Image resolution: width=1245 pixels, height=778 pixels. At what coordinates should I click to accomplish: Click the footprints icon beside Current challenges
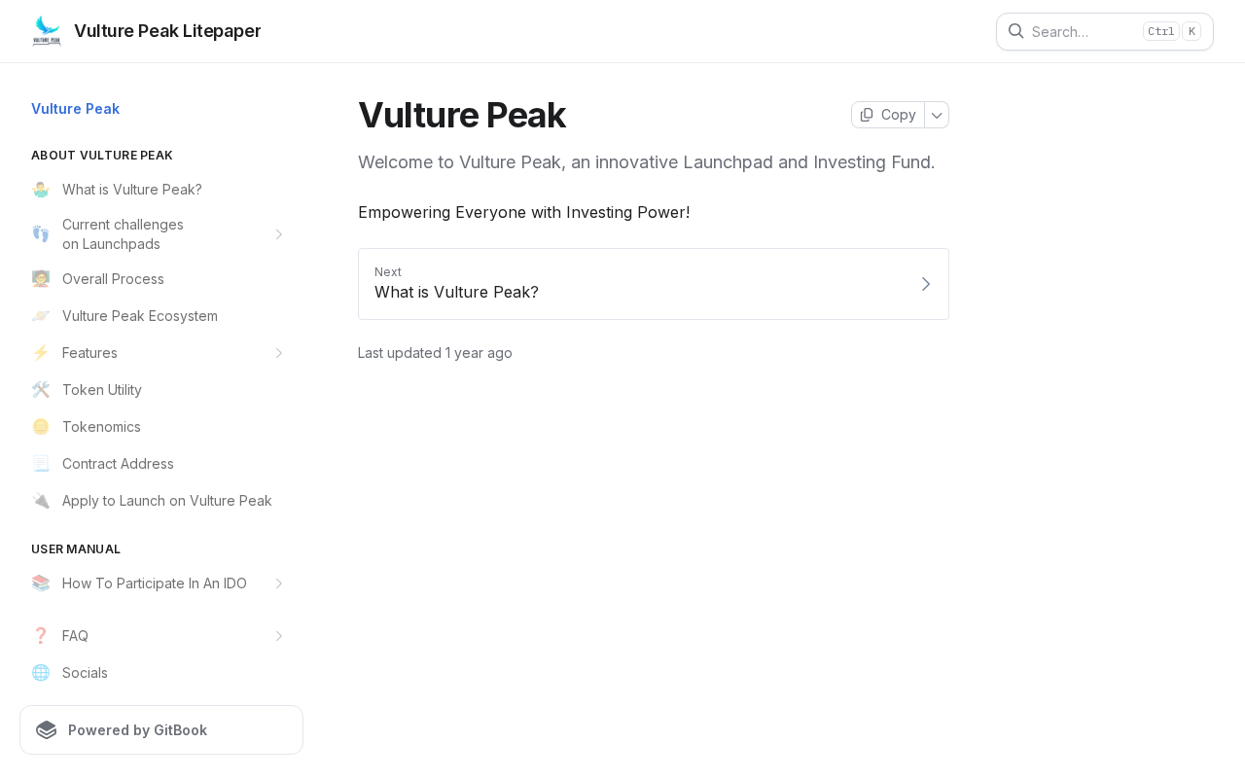[40, 234]
